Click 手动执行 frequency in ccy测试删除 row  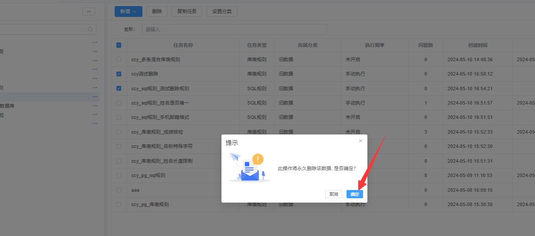tap(356, 74)
